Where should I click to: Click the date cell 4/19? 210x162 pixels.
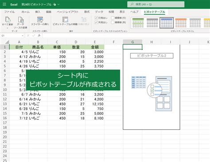(x=19, y=62)
